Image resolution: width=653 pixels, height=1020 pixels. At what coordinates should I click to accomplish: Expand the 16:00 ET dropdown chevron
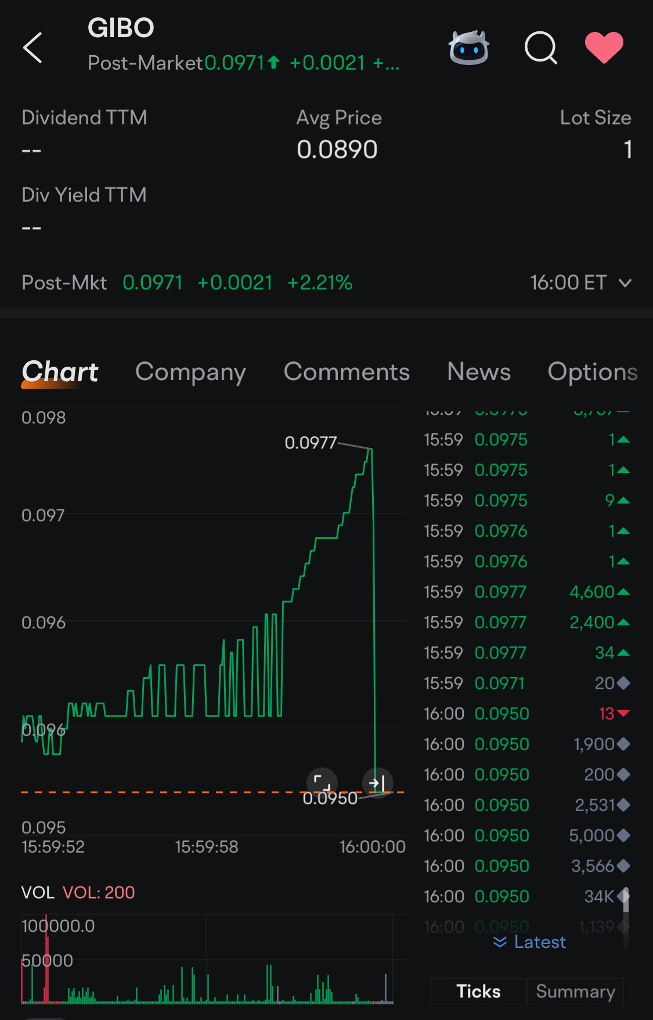pyautogui.click(x=625, y=283)
